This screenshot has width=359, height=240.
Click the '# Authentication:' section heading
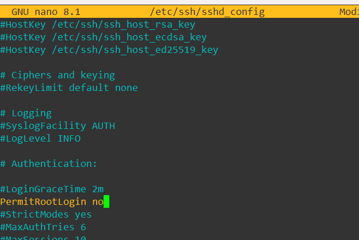pyautogui.click(x=49, y=164)
